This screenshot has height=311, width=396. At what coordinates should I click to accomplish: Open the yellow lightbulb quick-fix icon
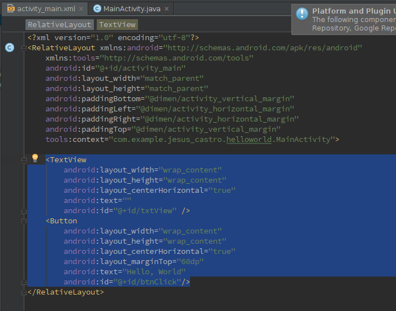pos(35,158)
